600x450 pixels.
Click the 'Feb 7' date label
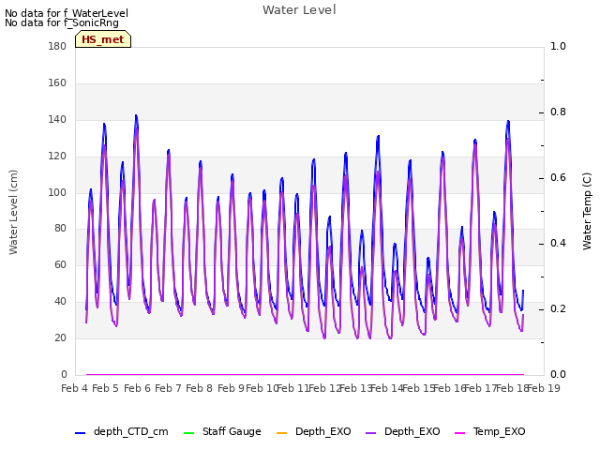169,388
